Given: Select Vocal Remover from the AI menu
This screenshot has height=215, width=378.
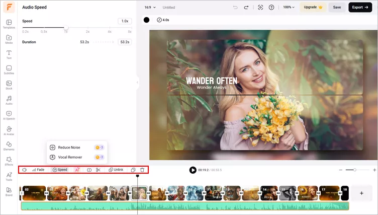Looking at the screenshot, I should (x=77, y=157).
